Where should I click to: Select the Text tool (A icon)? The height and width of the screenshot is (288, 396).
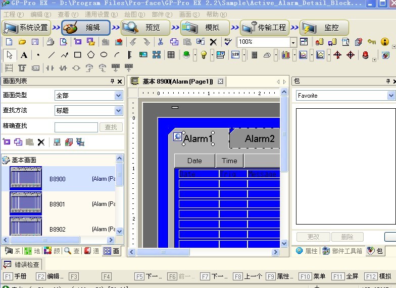coord(24,55)
